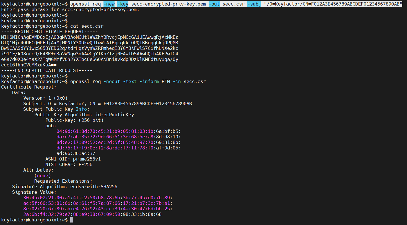Click the '(none)' value under Attributes
407x225 pixels.
coord(43,175)
